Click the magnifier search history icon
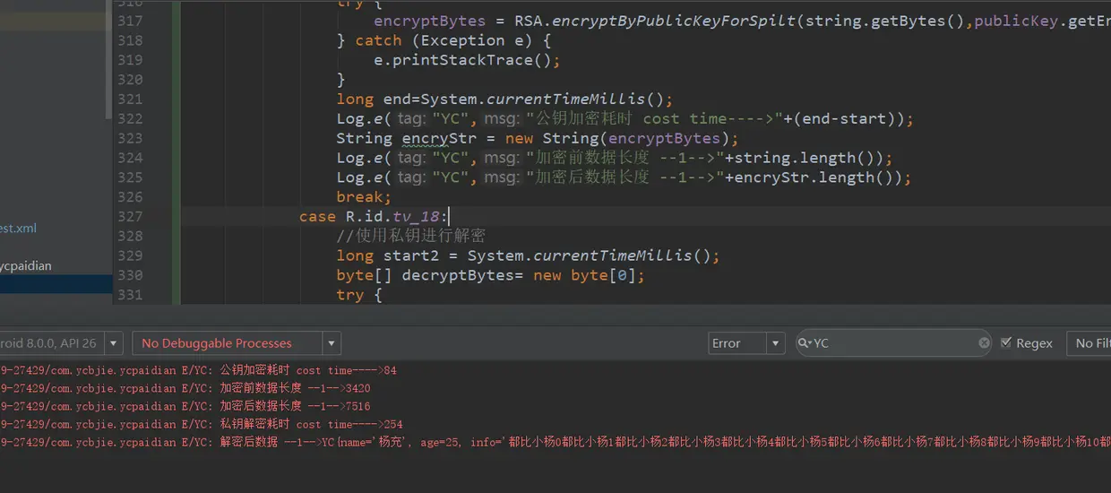The height and width of the screenshot is (493, 1111). 805,343
